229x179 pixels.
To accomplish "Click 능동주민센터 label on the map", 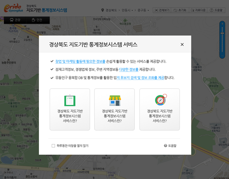I will (x=9, y=63).
